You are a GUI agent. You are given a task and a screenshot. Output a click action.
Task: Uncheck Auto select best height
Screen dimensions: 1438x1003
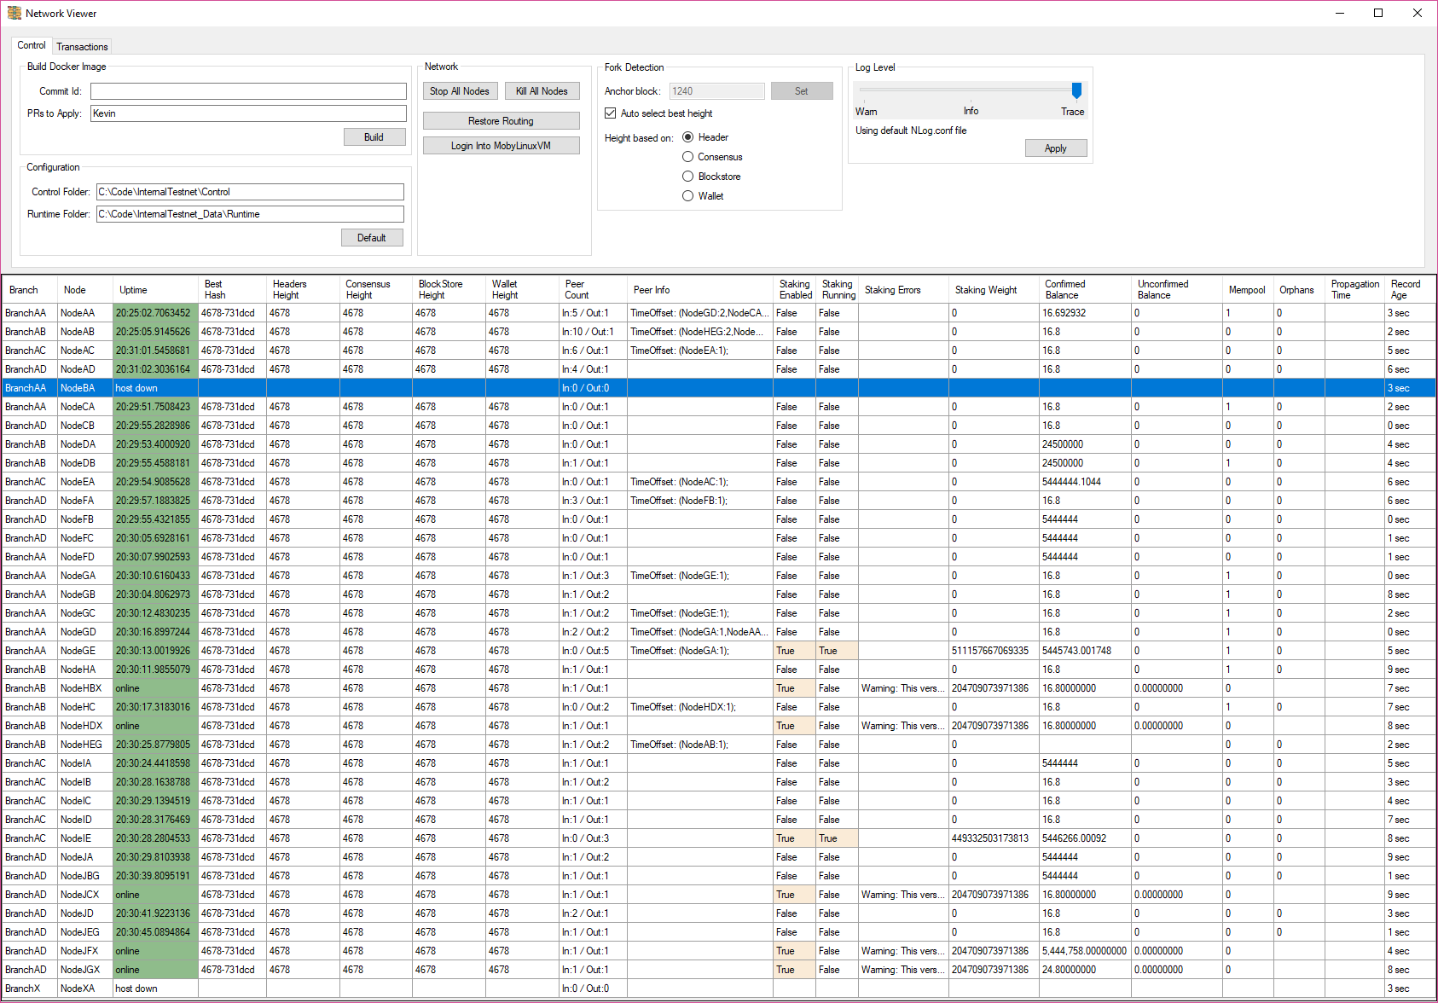pyautogui.click(x=611, y=113)
